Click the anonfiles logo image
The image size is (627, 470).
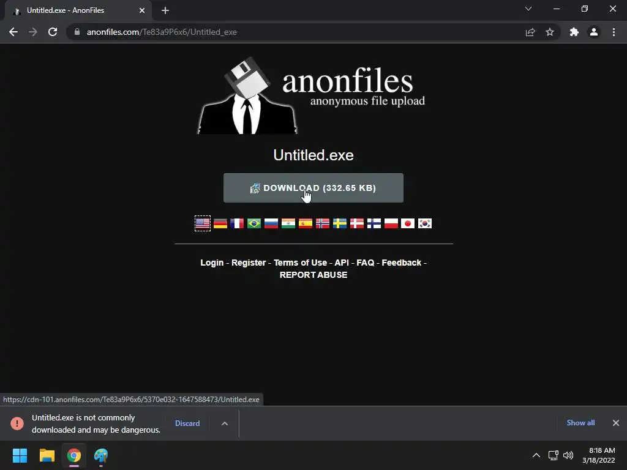pyautogui.click(x=312, y=95)
